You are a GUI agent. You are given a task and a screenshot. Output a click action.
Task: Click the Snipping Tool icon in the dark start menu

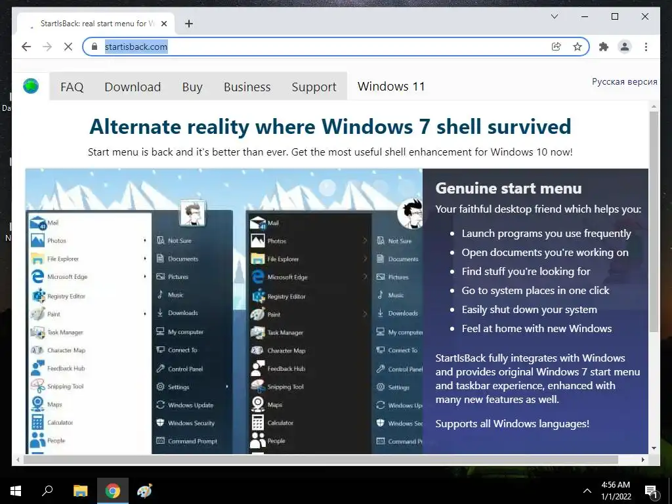point(258,386)
